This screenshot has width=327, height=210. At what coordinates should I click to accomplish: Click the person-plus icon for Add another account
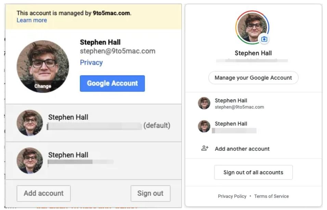pyautogui.click(x=205, y=149)
